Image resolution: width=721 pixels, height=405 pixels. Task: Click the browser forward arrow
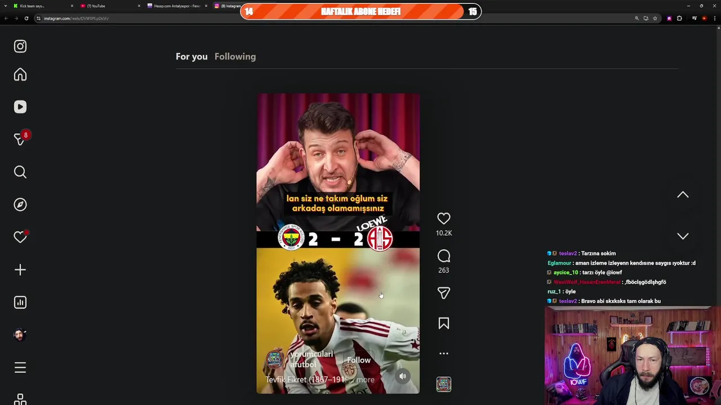[16, 18]
